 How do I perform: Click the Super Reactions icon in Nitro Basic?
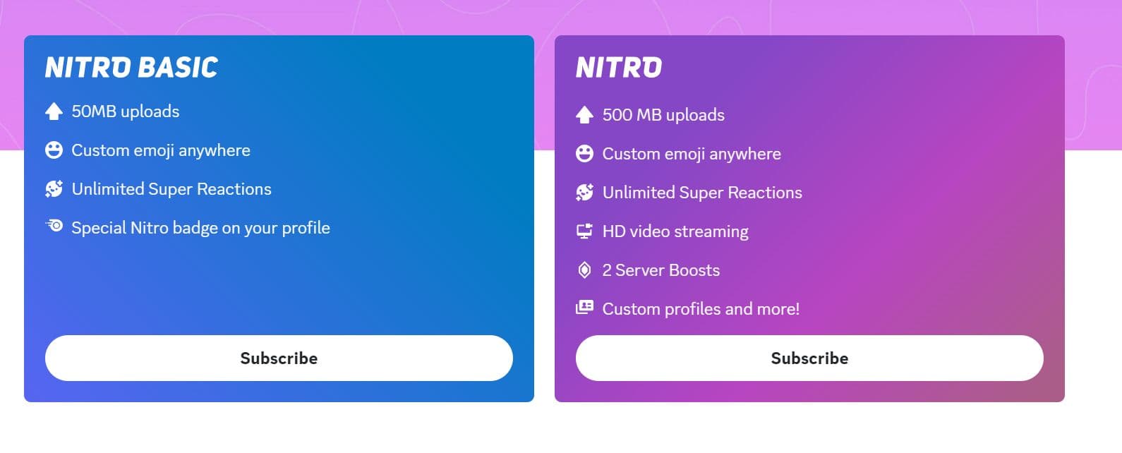pos(54,189)
